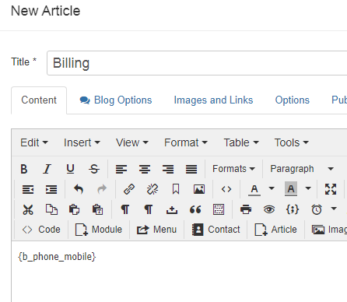
Task: Print the editor content
Action: coord(246,209)
